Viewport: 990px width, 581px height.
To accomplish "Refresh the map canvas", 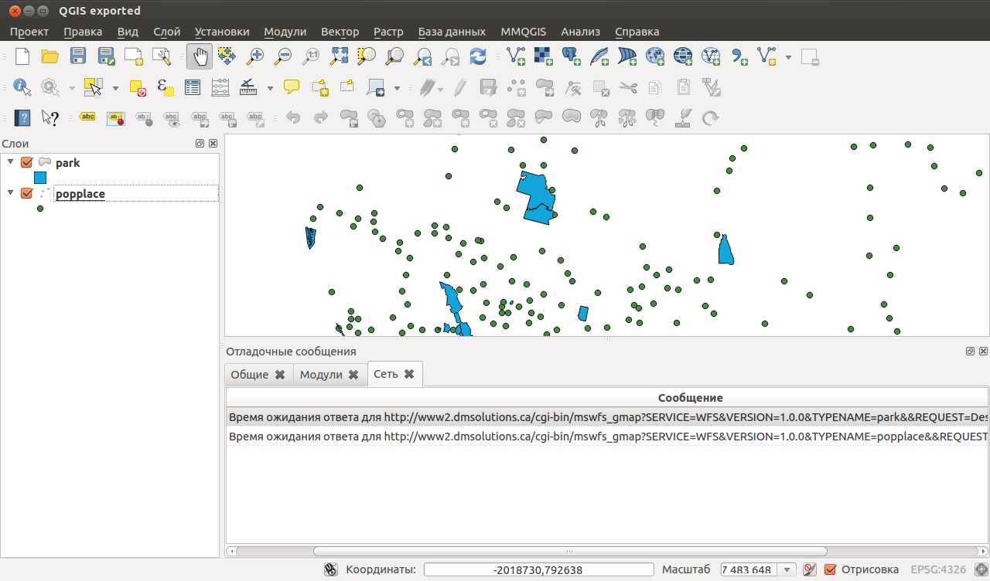I will click(x=478, y=56).
